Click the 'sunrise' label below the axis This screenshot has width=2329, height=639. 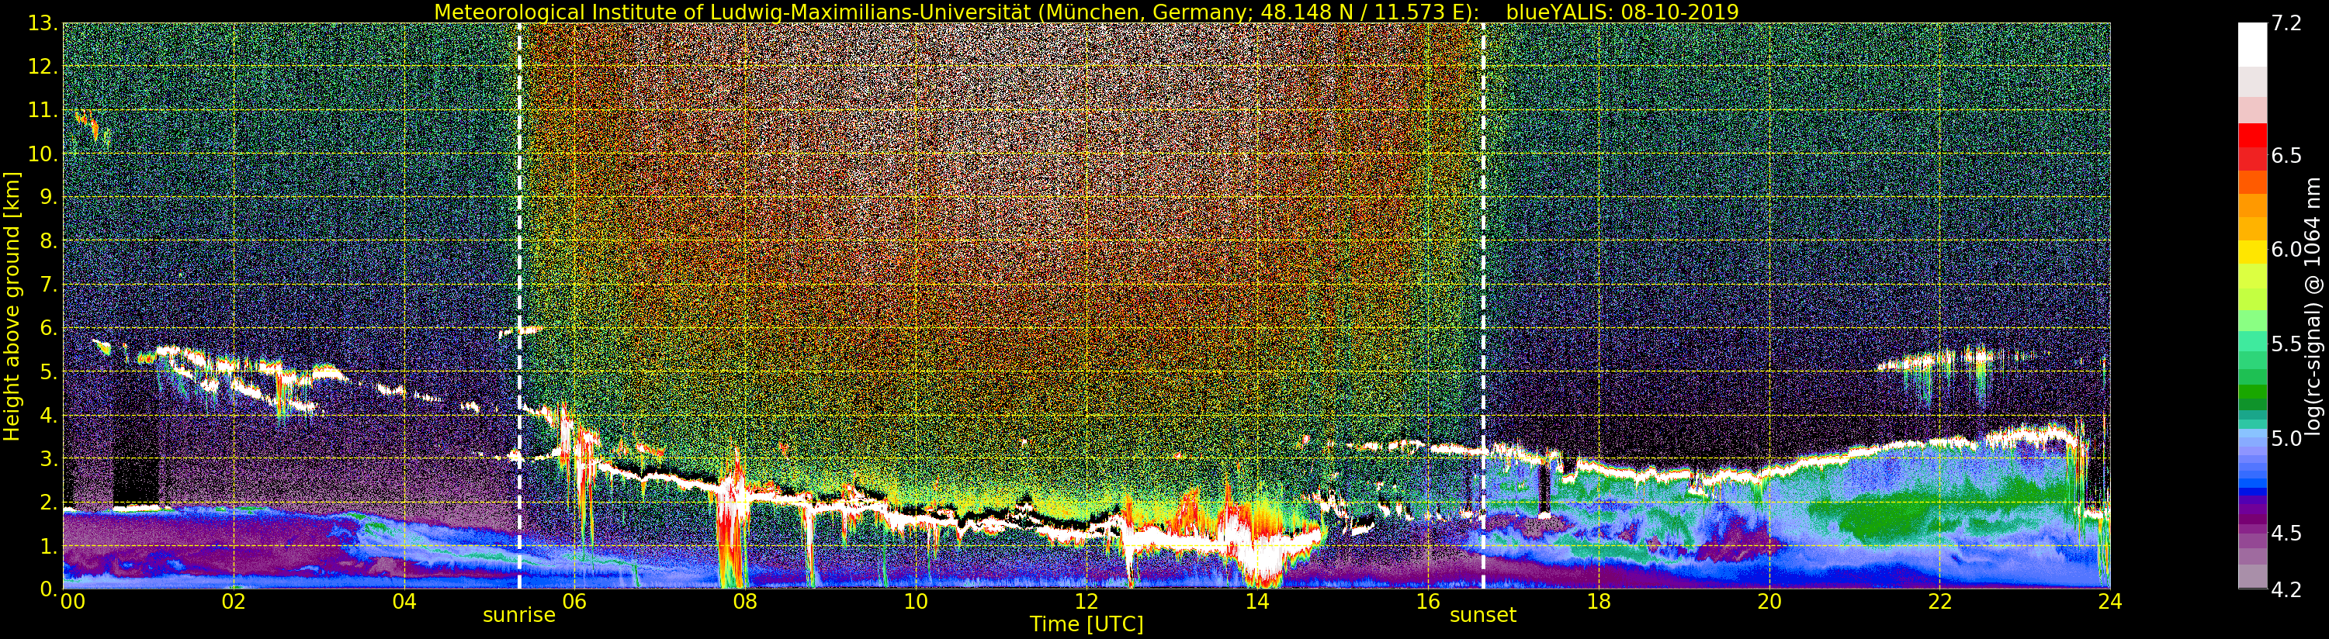click(x=519, y=616)
